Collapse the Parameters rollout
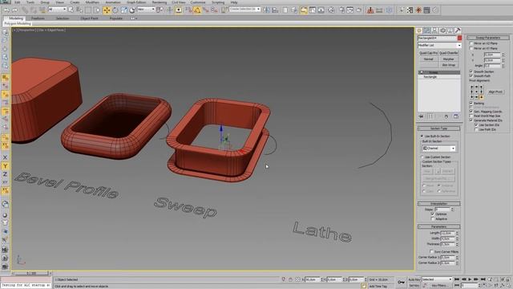 438,226
